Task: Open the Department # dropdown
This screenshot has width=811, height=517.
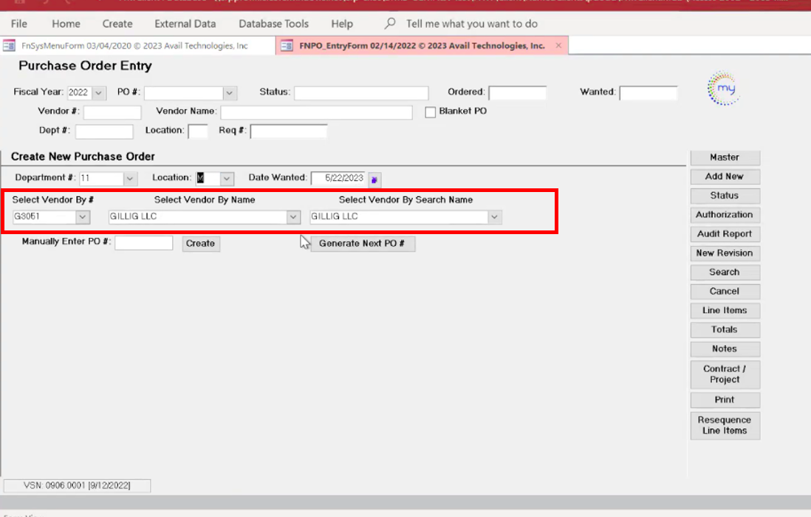Action: coord(130,179)
